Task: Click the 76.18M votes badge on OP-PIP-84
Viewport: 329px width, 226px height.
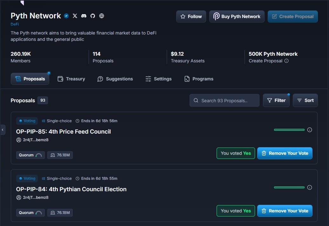Action: pyautogui.click(x=60, y=213)
